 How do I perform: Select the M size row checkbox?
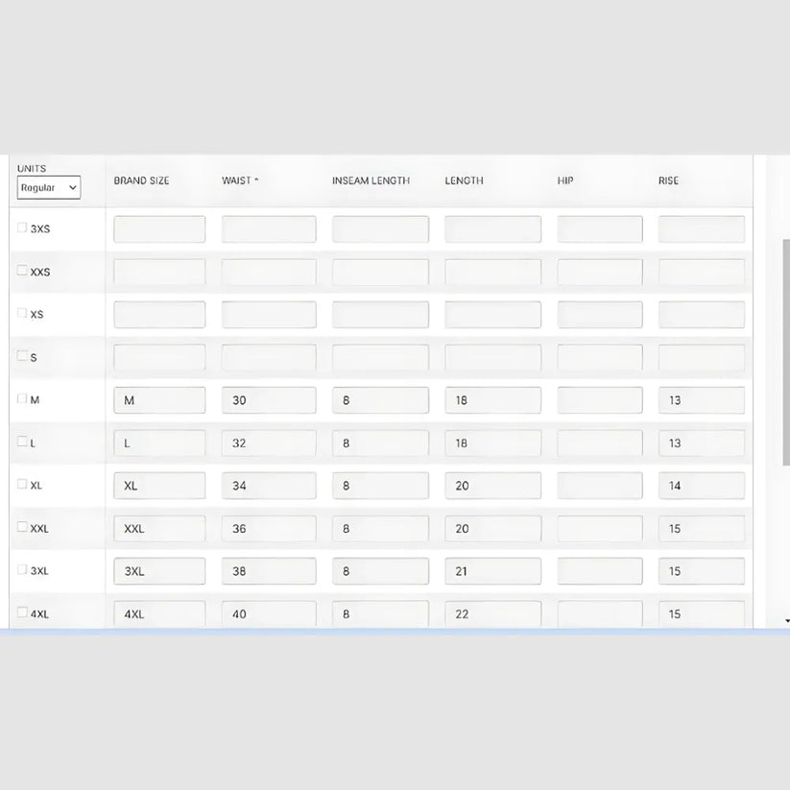tap(22, 399)
